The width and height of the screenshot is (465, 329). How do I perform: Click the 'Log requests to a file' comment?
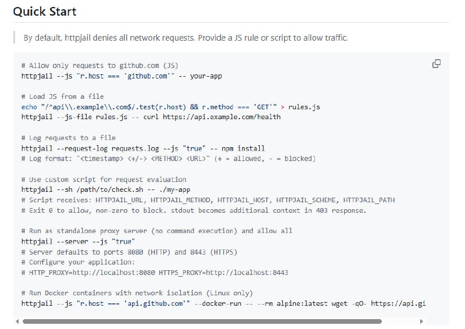[x=68, y=138]
